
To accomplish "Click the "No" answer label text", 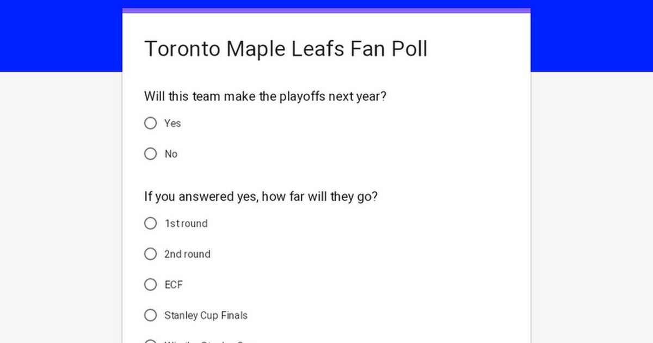I will [171, 154].
